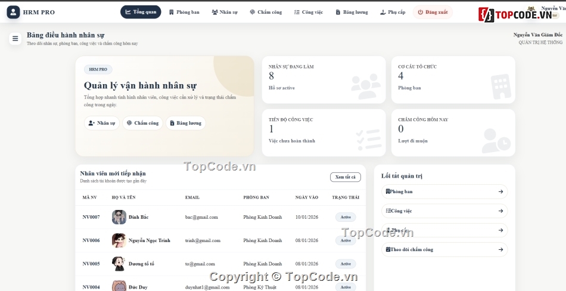Click email to@gmail.com
The height and width of the screenshot is (291, 566).
(x=200, y=264)
